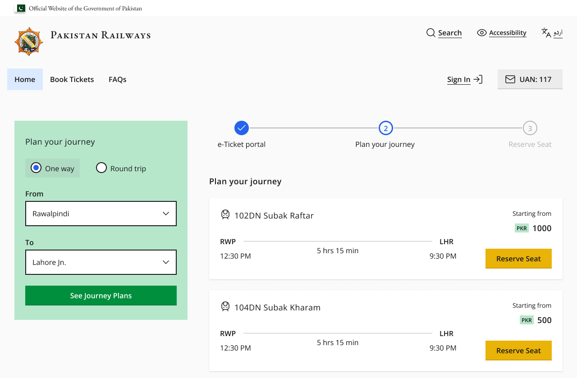Click the Pakistan Railways emblem logo

tap(29, 41)
